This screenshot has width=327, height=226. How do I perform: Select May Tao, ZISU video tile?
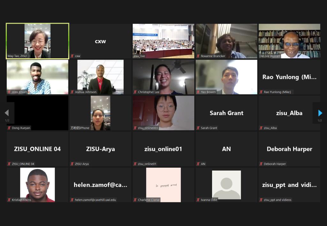(x=38, y=41)
